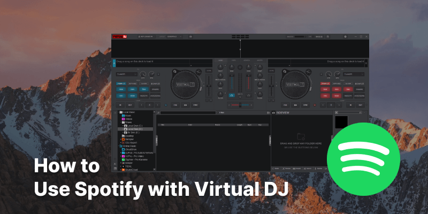The image size is (428, 214).
Task: Toggle the small square beside right FILTER knob
Action: 255,94
